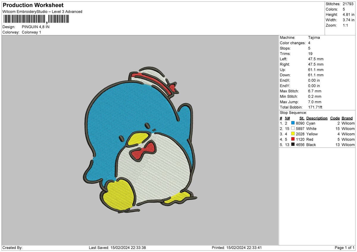Click the Total Bobbin value 171.71ft
This screenshot has height=252, width=357.
pos(315,107)
